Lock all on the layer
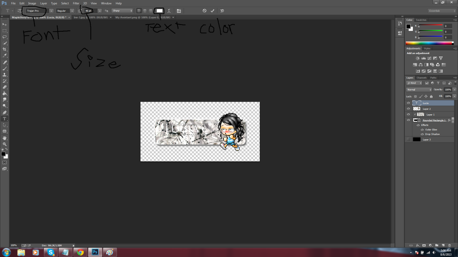458x257 pixels. (x=431, y=96)
